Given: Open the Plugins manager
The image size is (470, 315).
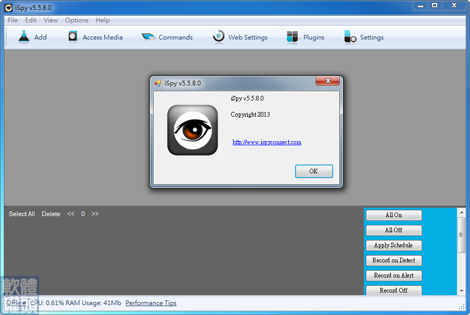Looking at the screenshot, I should point(306,37).
